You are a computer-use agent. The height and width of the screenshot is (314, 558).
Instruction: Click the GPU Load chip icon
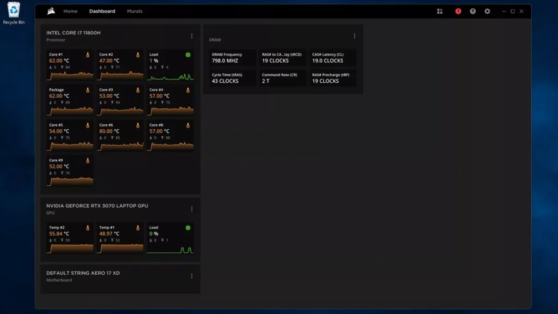pyautogui.click(x=188, y=228)
